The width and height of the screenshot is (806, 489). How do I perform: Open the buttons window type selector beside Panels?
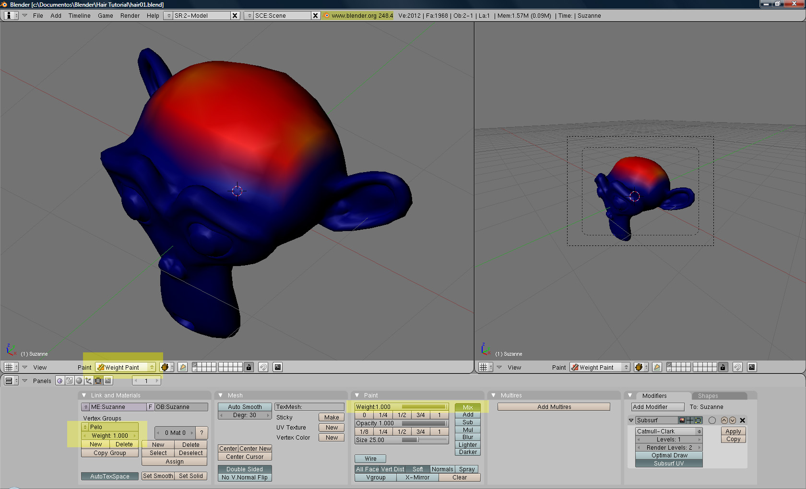pos(11,381)
